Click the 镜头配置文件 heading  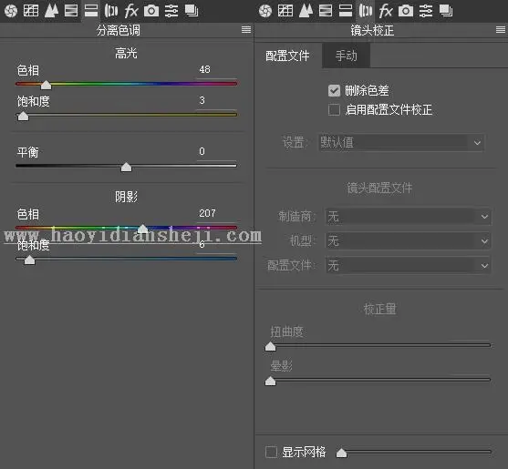coord(379,188)
